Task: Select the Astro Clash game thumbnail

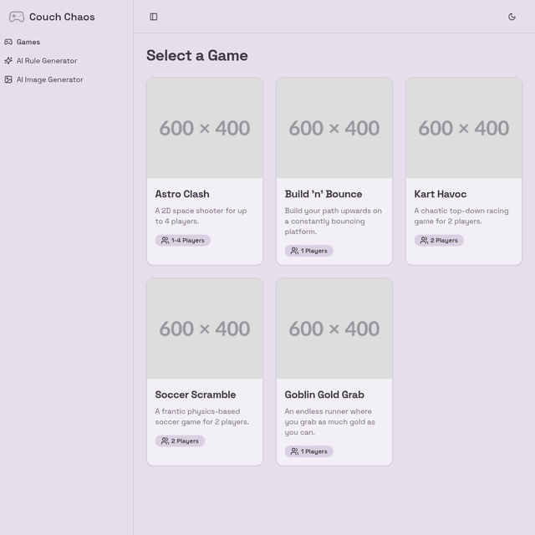Action: (x=205, y=128)
